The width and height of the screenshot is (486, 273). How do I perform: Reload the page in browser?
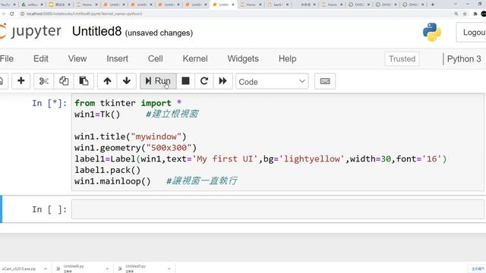[x=12, y=14]
